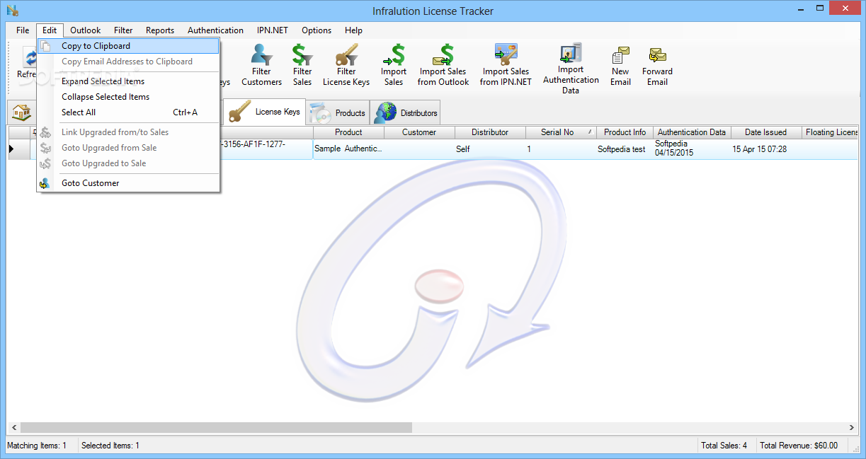Choose Collapse Selected Items
The width and height of the screenshot is (866, 459).
(x=128, y=97)
